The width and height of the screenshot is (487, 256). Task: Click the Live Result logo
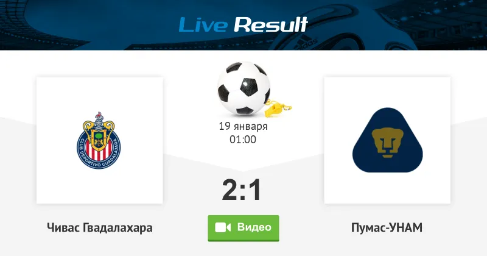[x=243, y=24]
